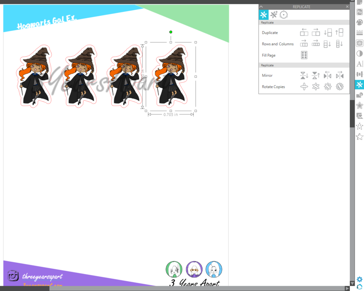Select the Duplicate Left icon
364x291 pixels.
[x=304, y=33]
